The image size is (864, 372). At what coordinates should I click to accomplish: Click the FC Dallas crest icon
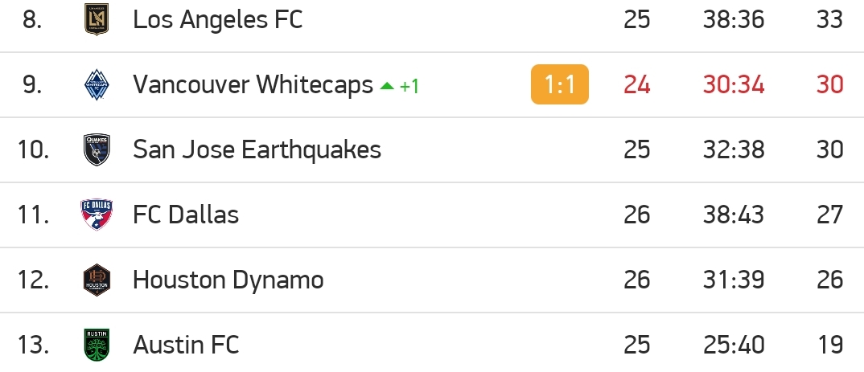coord(97,215)
